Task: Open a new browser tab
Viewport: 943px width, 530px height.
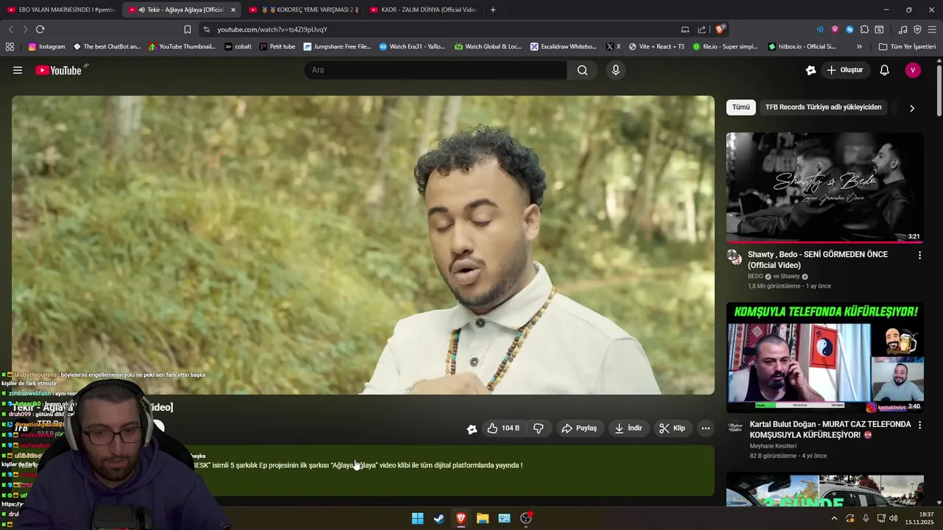Action: (x=493, y=10)
